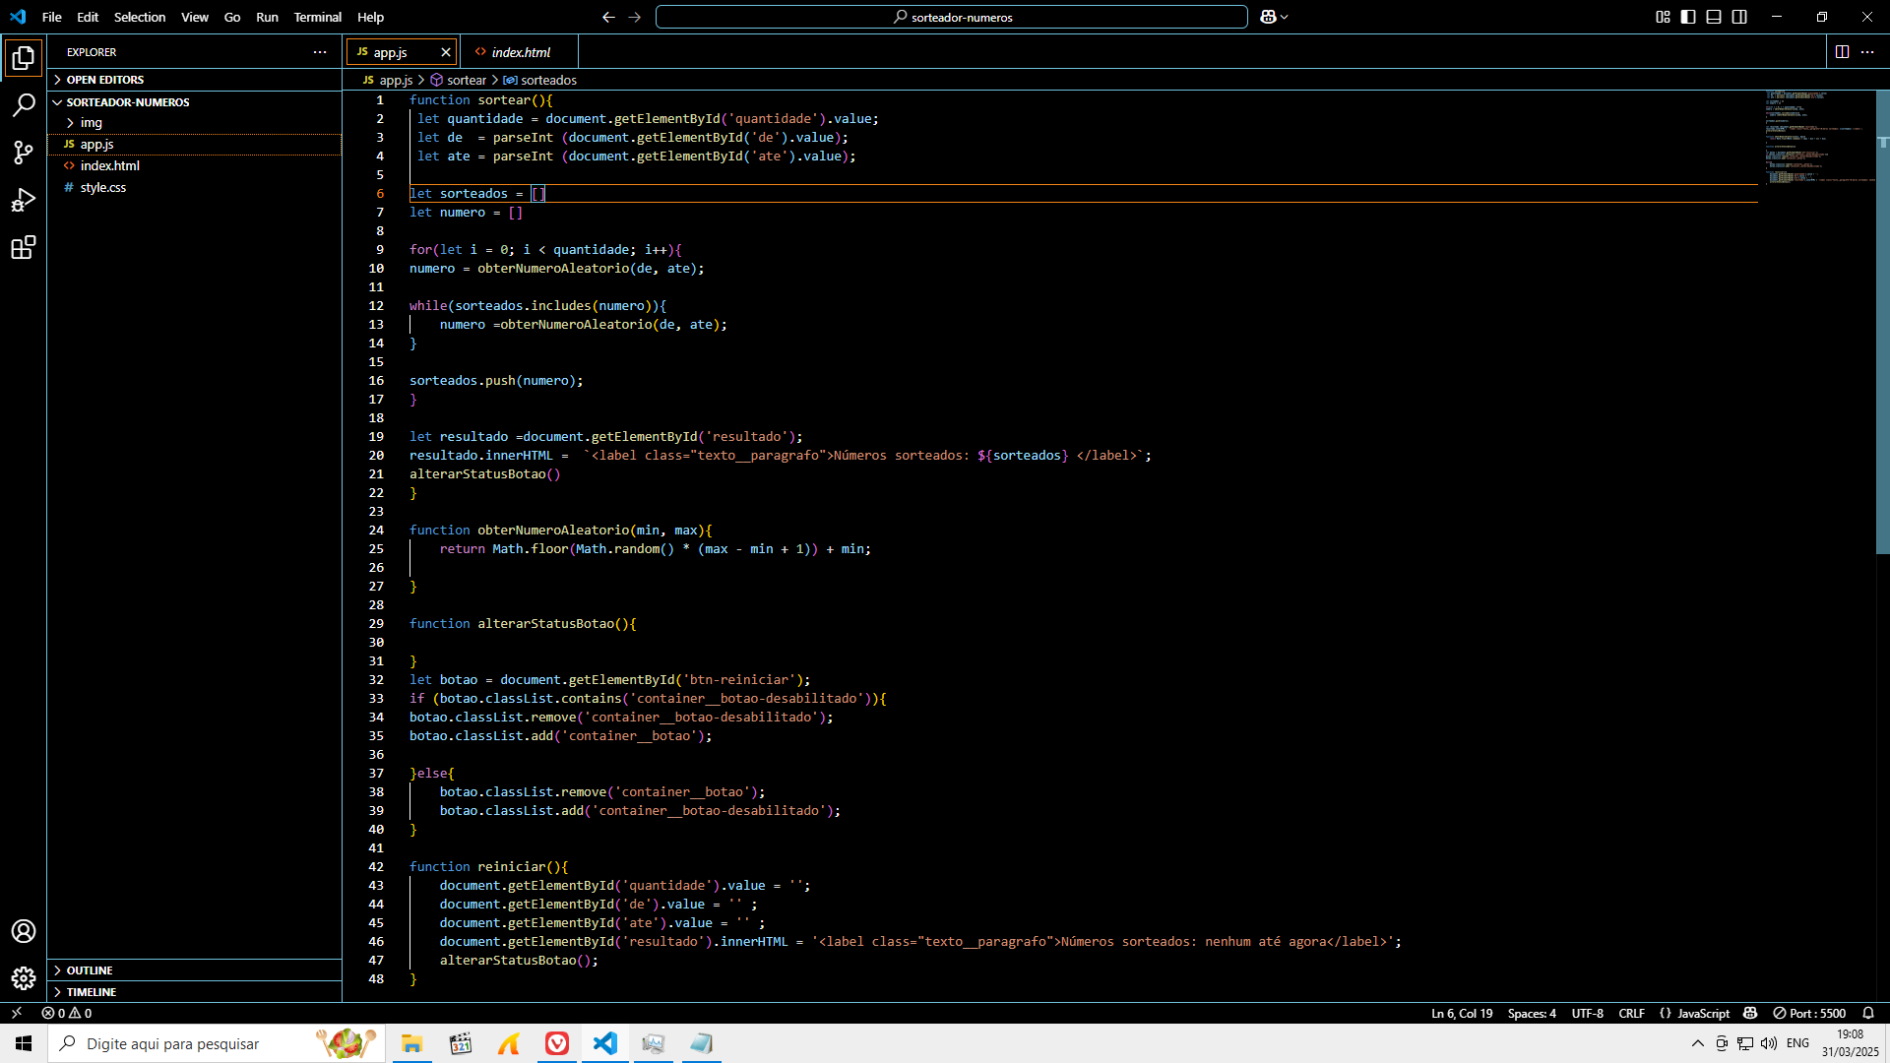Open the Selection menu
Screen dimensions: 1890x1063
(x=140, y=17)
